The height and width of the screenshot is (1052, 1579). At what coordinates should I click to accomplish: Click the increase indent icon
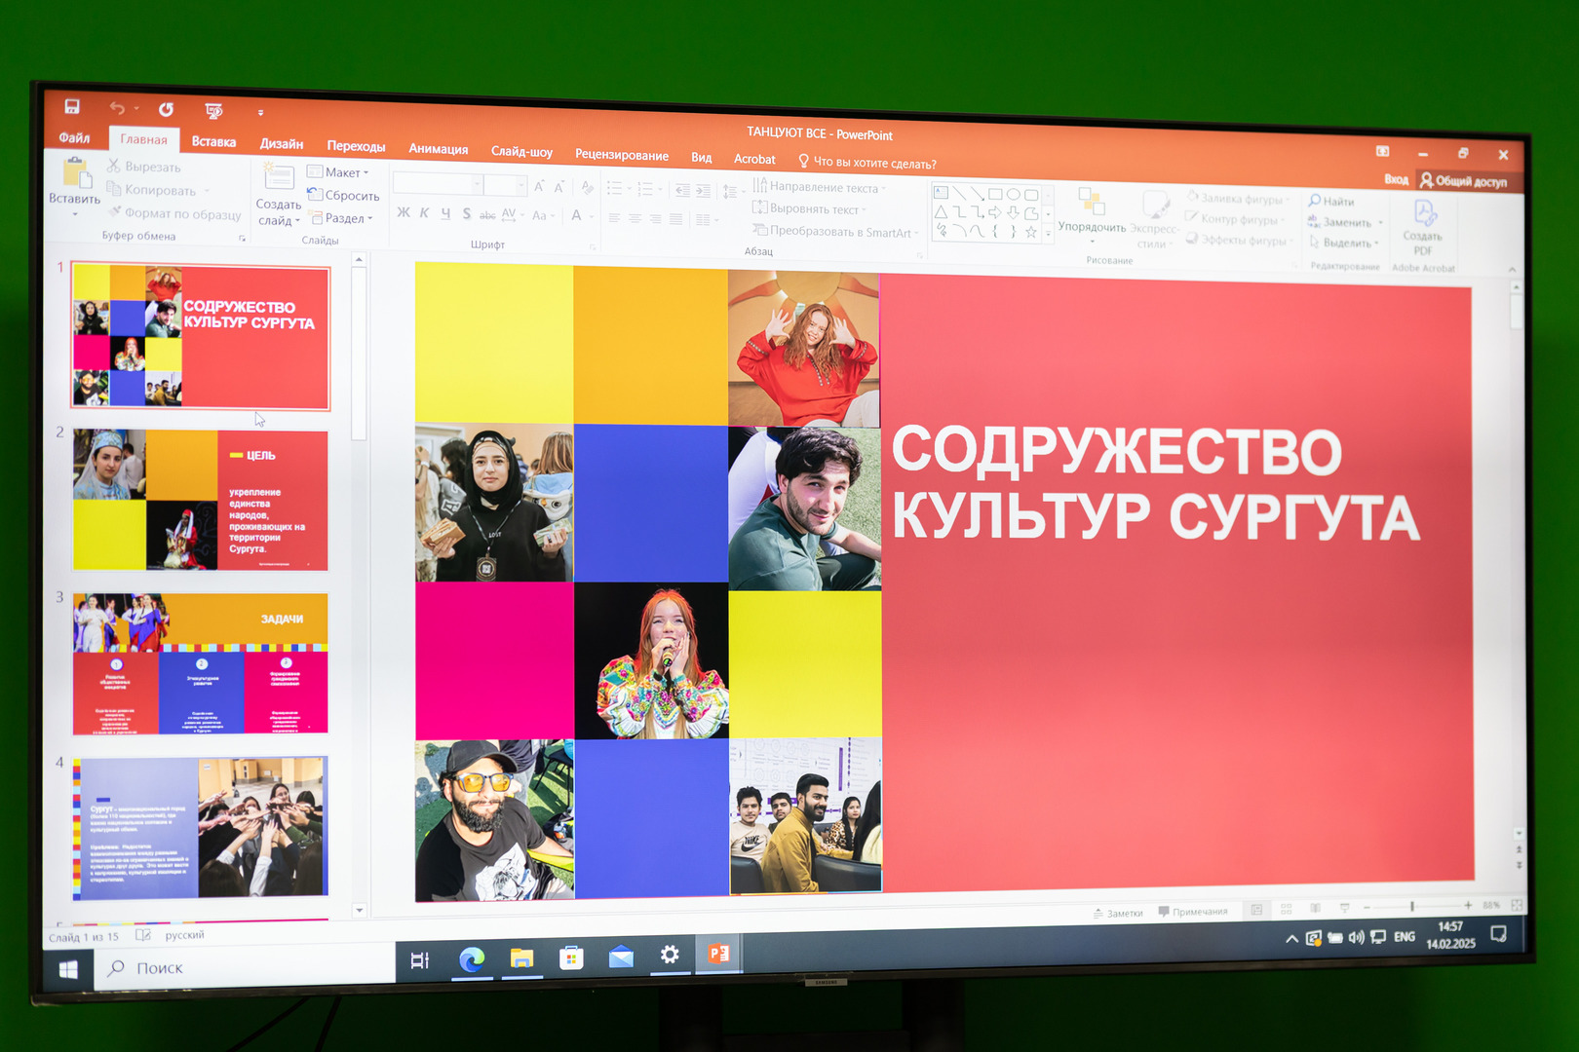point(703,191)
